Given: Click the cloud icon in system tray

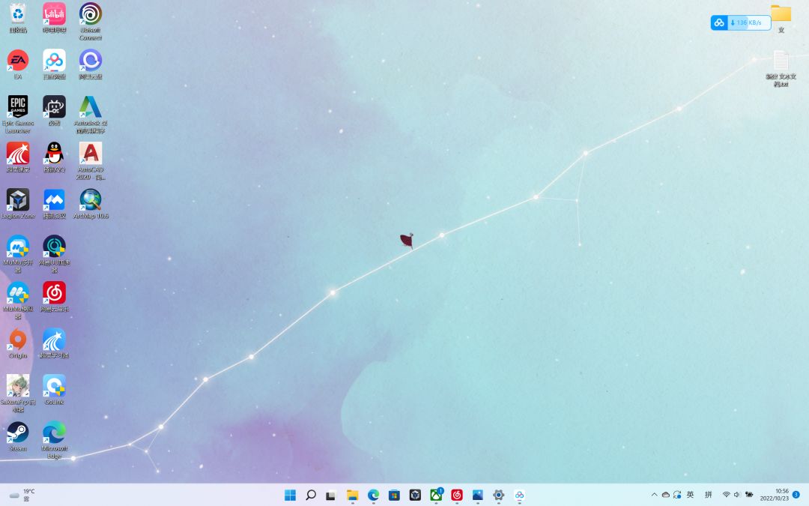Looking at the screenshot, I should (x=666, y=495).
